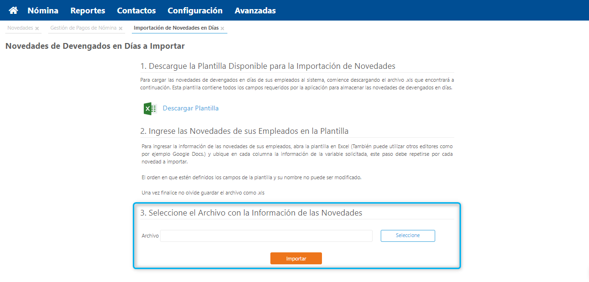Open the Reportes menu
The height and width of the screenshot is (282, 589).
(87, 10)
